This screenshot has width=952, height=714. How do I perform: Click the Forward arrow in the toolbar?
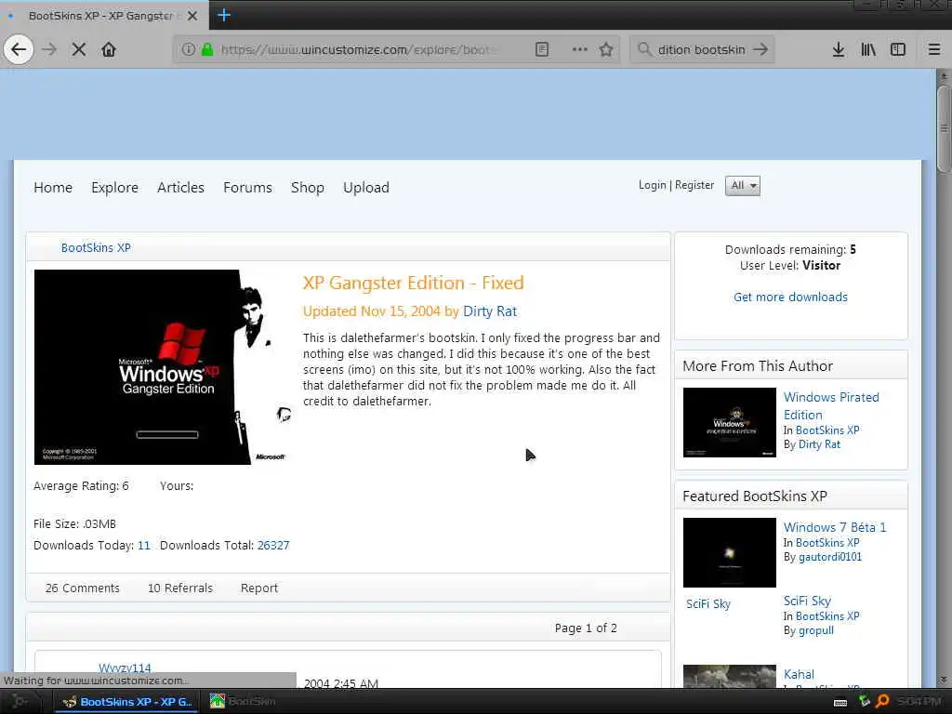pos(49,49)
